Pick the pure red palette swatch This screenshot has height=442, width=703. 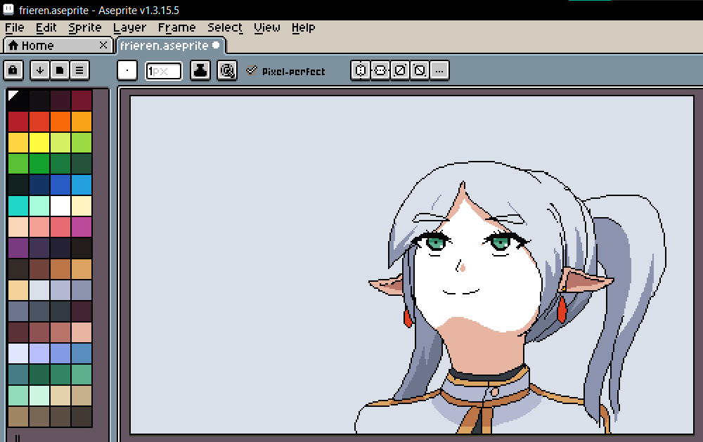pos(18,122)
